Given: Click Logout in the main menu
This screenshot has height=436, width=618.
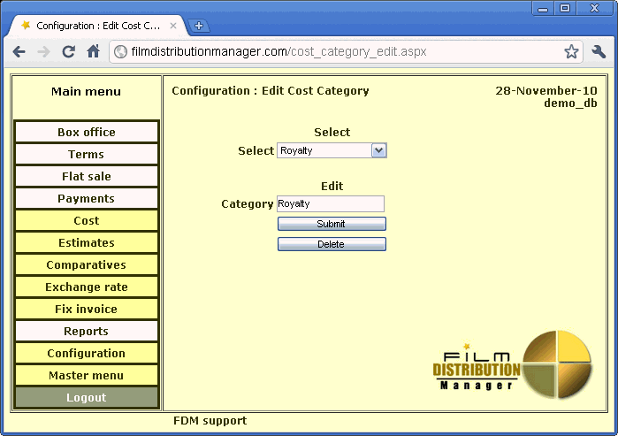Looking at the screenshot, I should click(x=87, y=397).
